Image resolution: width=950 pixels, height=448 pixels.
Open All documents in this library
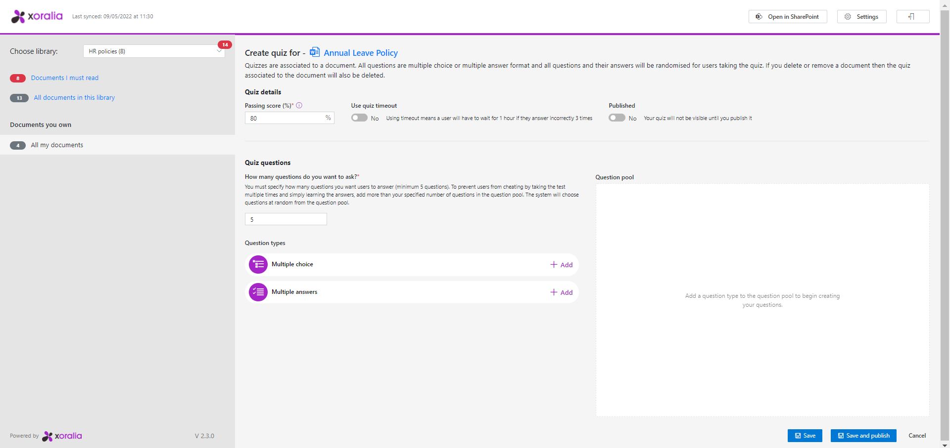point(74,98)
